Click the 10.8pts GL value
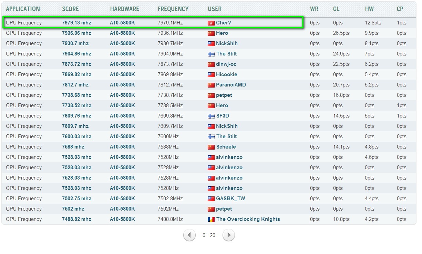This screenshot has height=254, width=422. pyautogui.click(x=341, y=219)
